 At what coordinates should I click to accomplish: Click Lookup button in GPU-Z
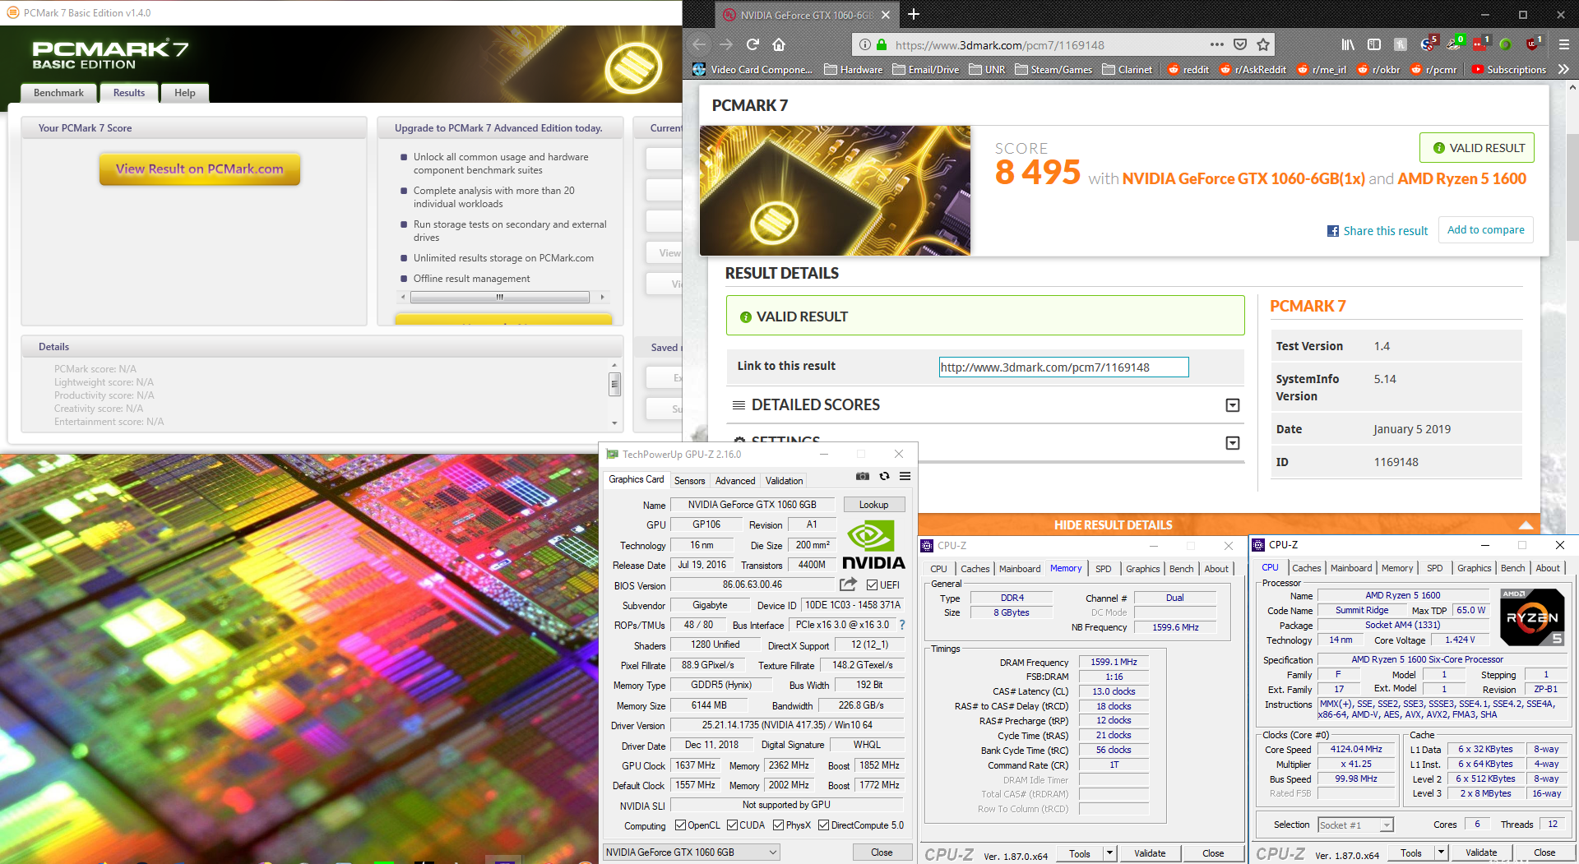(x=873, y=505)
